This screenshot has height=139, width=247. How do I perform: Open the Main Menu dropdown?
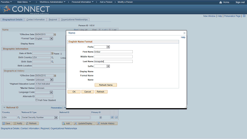[24, 2]
